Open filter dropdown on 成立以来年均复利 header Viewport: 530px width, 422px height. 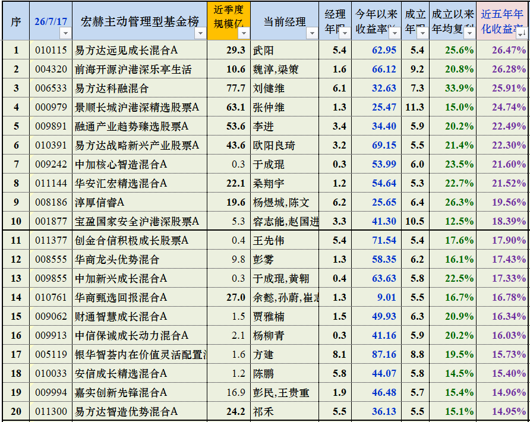(x=469, y=33)
